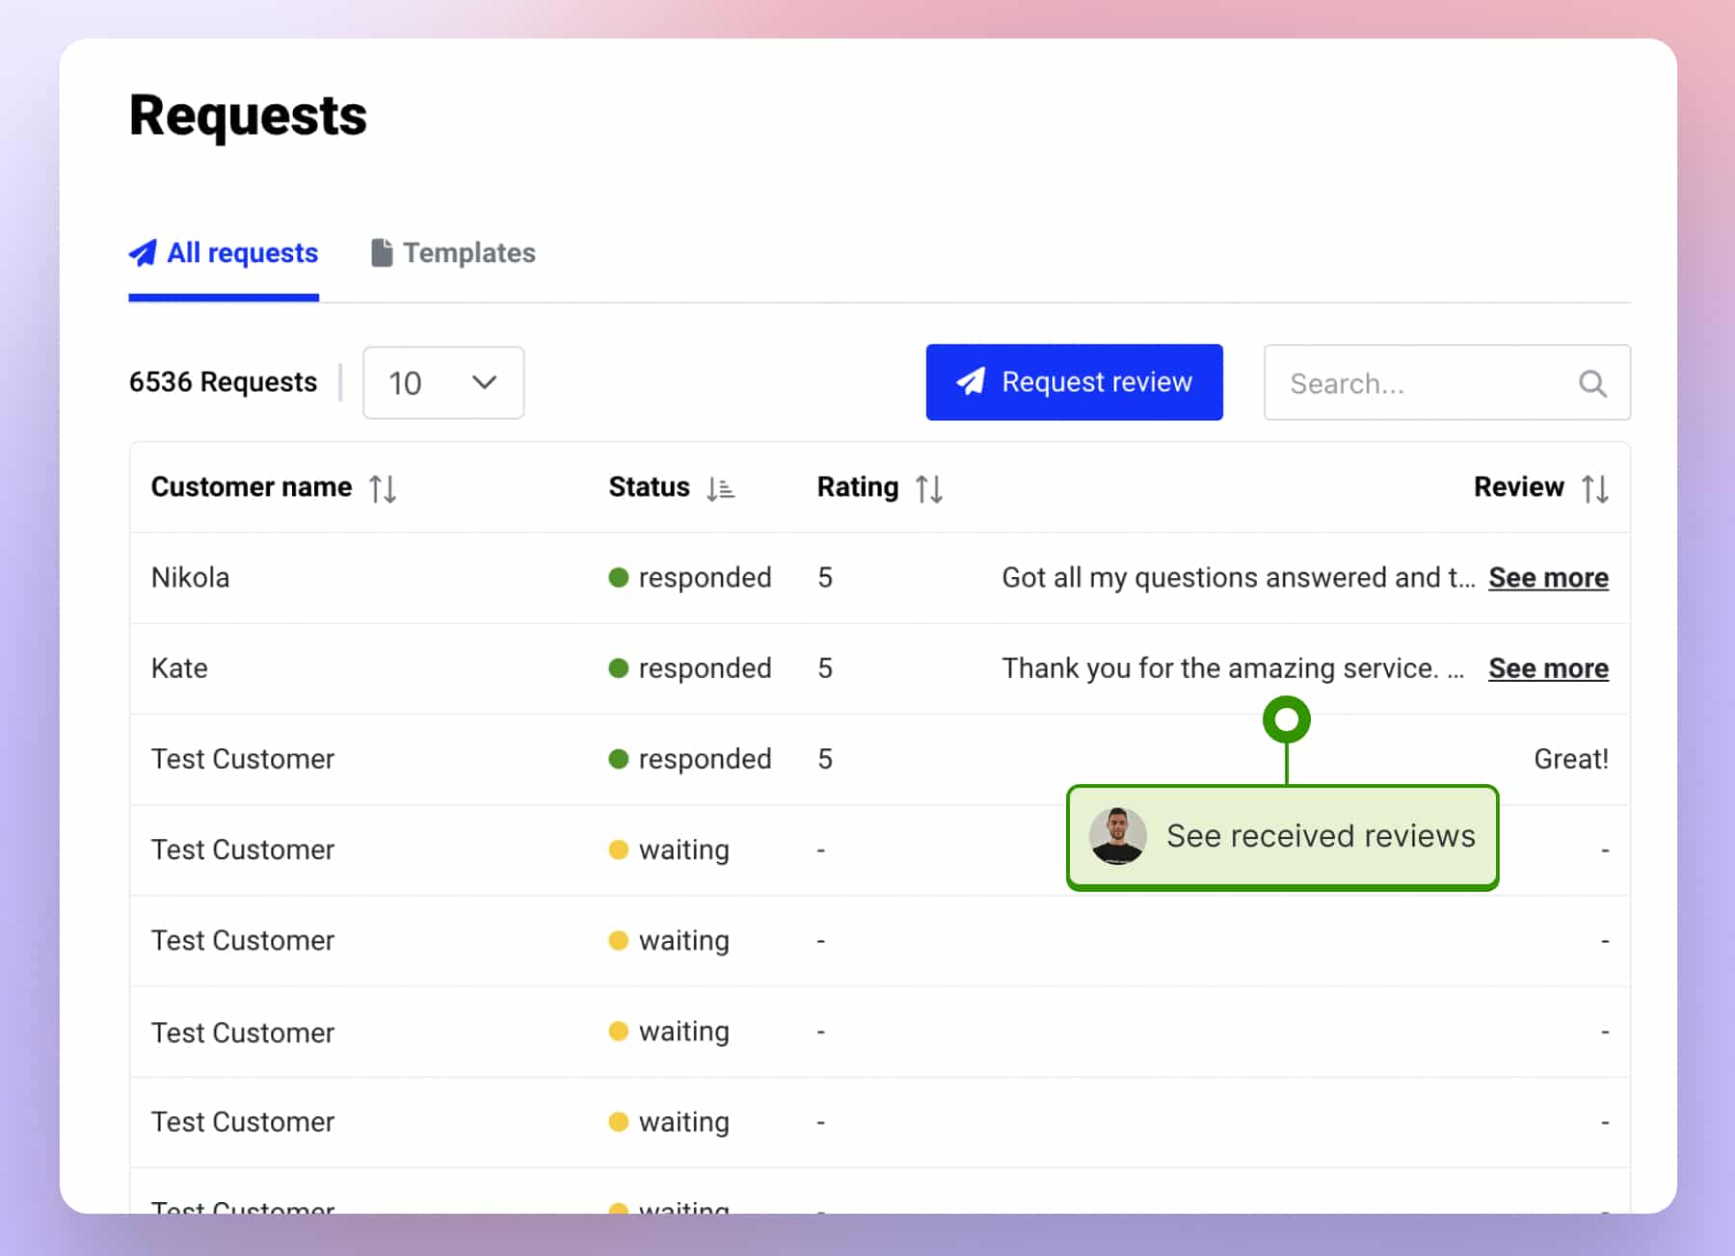Viewport: 1735px width, 1256px height.
Task: Click the search magnifier icon
Action: point(1592,382)
